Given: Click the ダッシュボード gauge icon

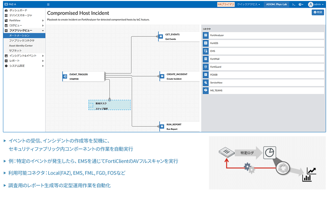Looking at the screenshot, I should [x=6, y=10].
